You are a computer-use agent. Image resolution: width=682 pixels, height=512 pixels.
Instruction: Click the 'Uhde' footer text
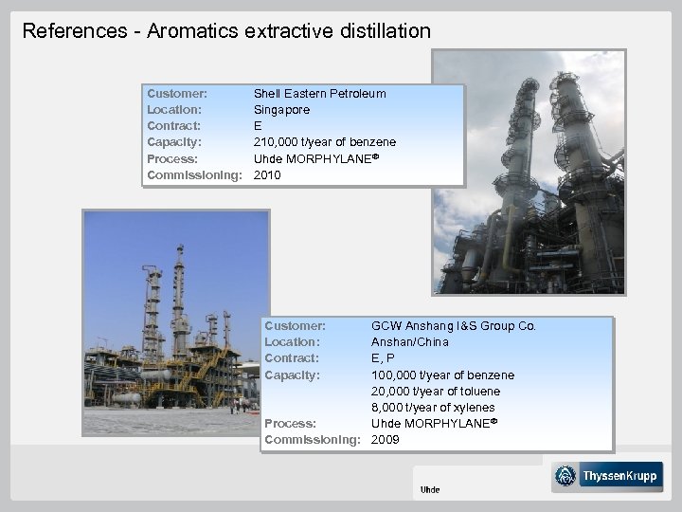430,490
